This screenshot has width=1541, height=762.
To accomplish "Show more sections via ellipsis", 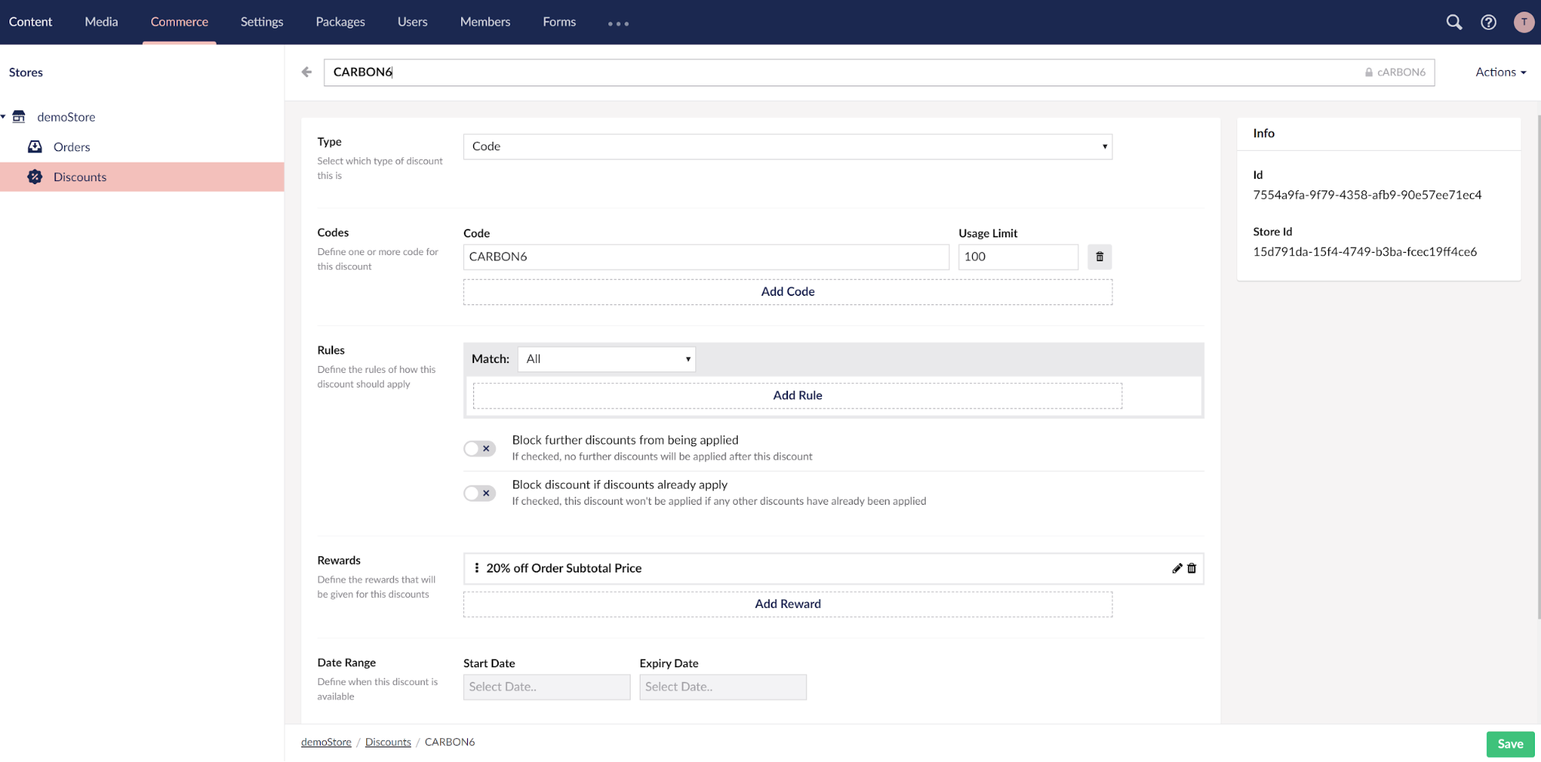I will (618, 23).
